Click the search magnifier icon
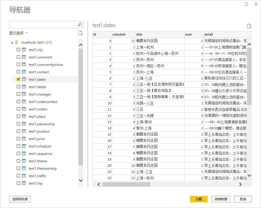261x208 pixels. [x=80, y=25]
